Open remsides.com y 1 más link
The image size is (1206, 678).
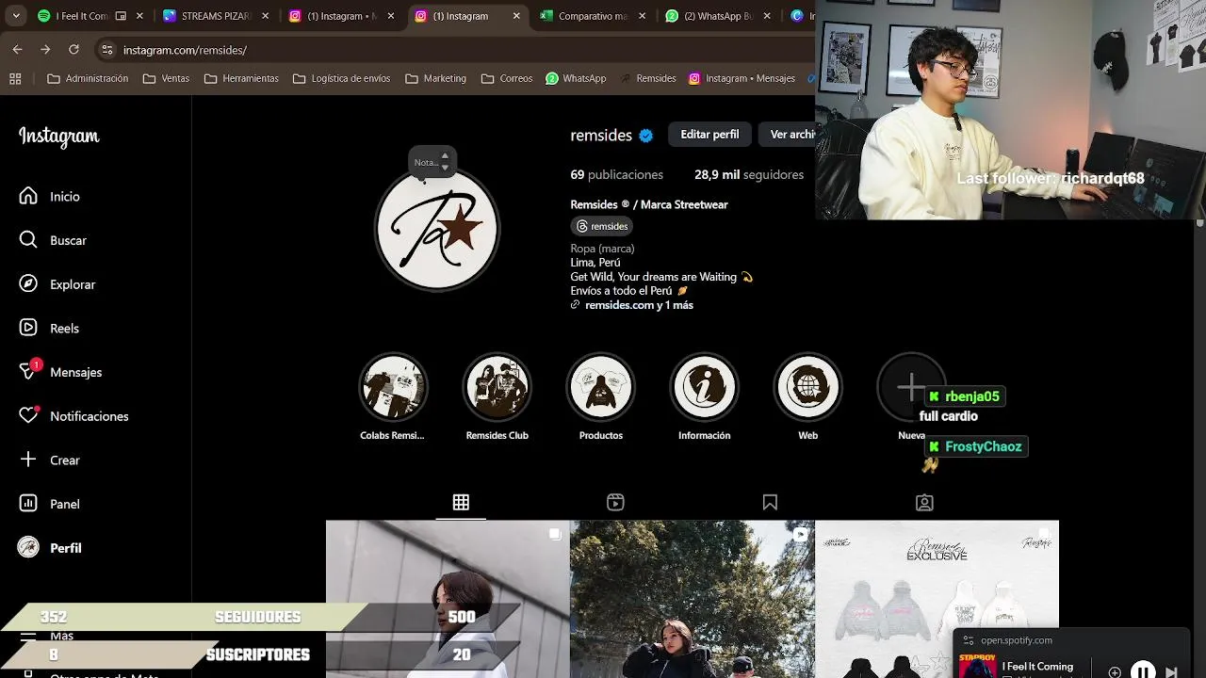[639, 305]
